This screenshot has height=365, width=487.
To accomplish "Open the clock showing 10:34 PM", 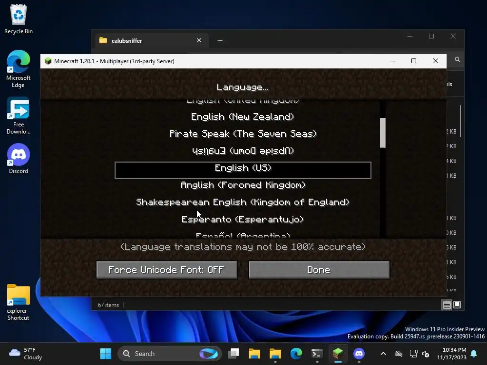I will point(452,354).
